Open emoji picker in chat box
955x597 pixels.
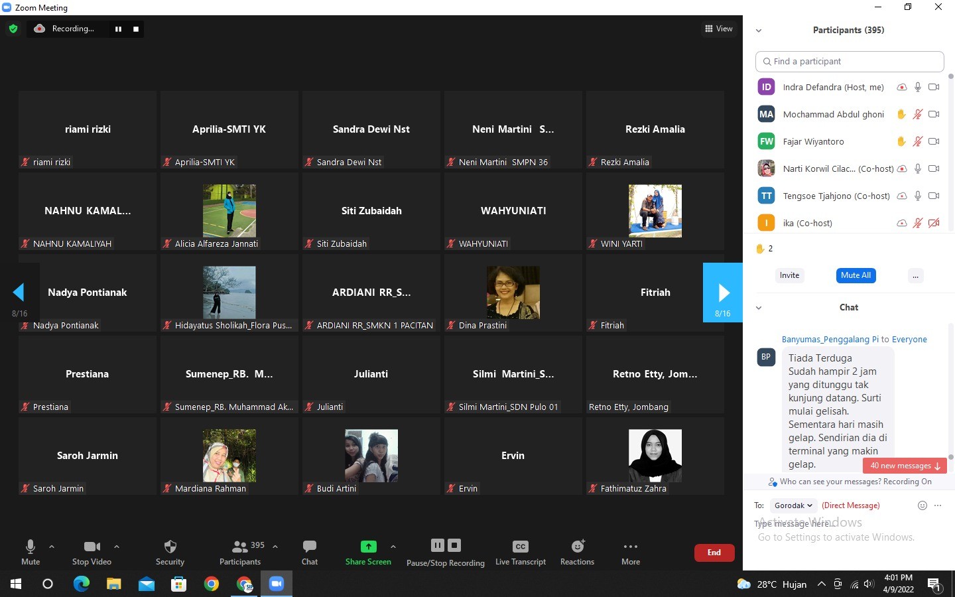click(x=922, y=505)
